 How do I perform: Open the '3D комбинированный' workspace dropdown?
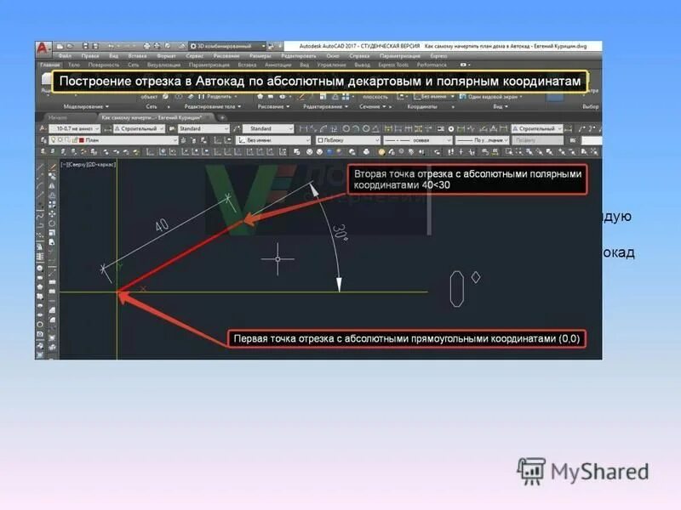[227, 46]
